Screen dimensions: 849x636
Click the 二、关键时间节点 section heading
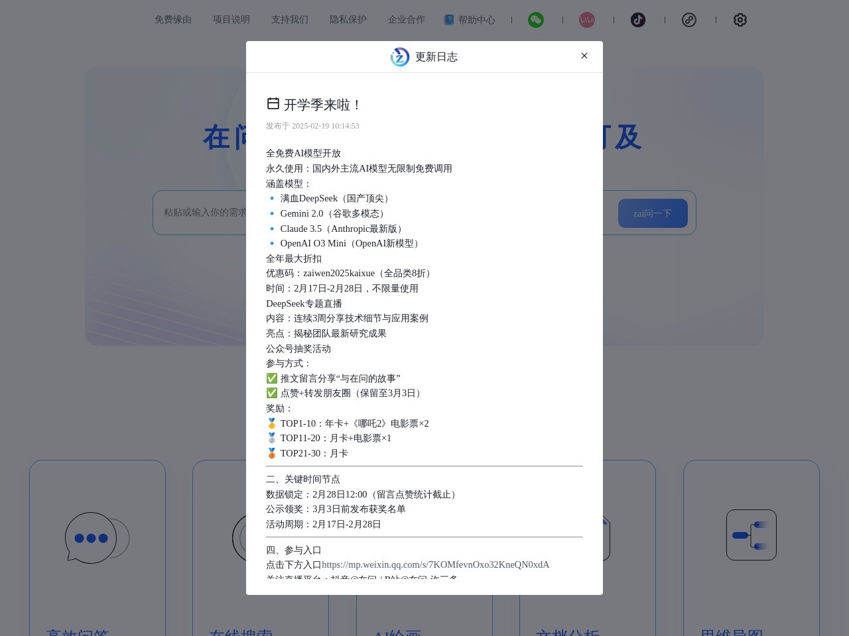(303, 479)
